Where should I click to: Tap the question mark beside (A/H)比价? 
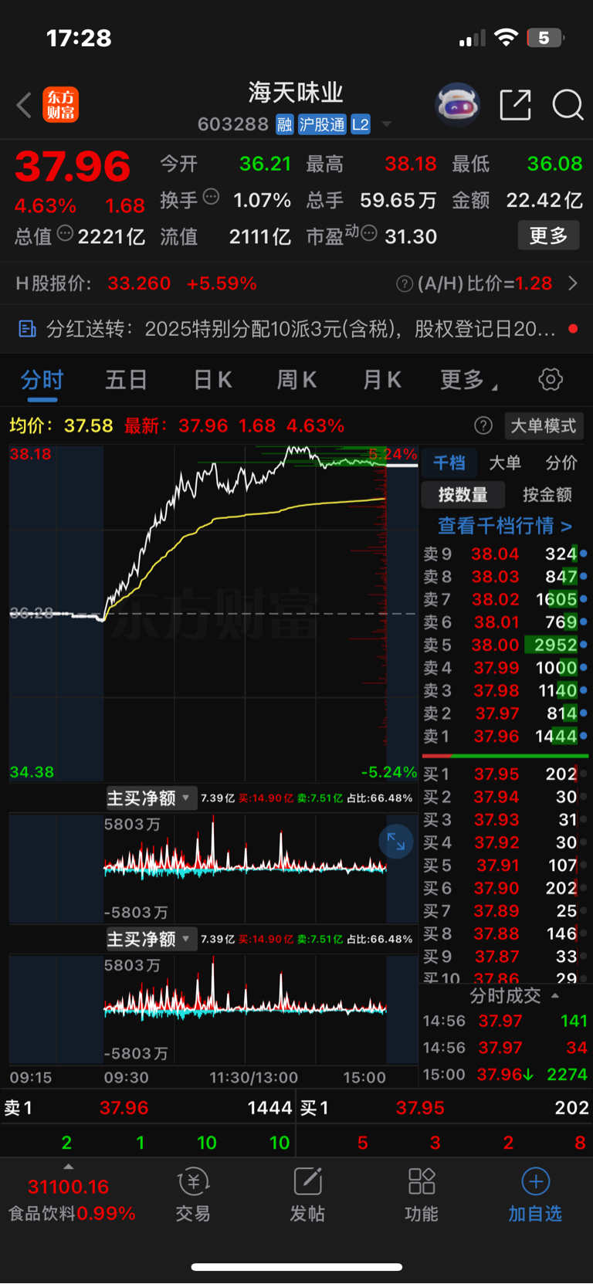405,284
